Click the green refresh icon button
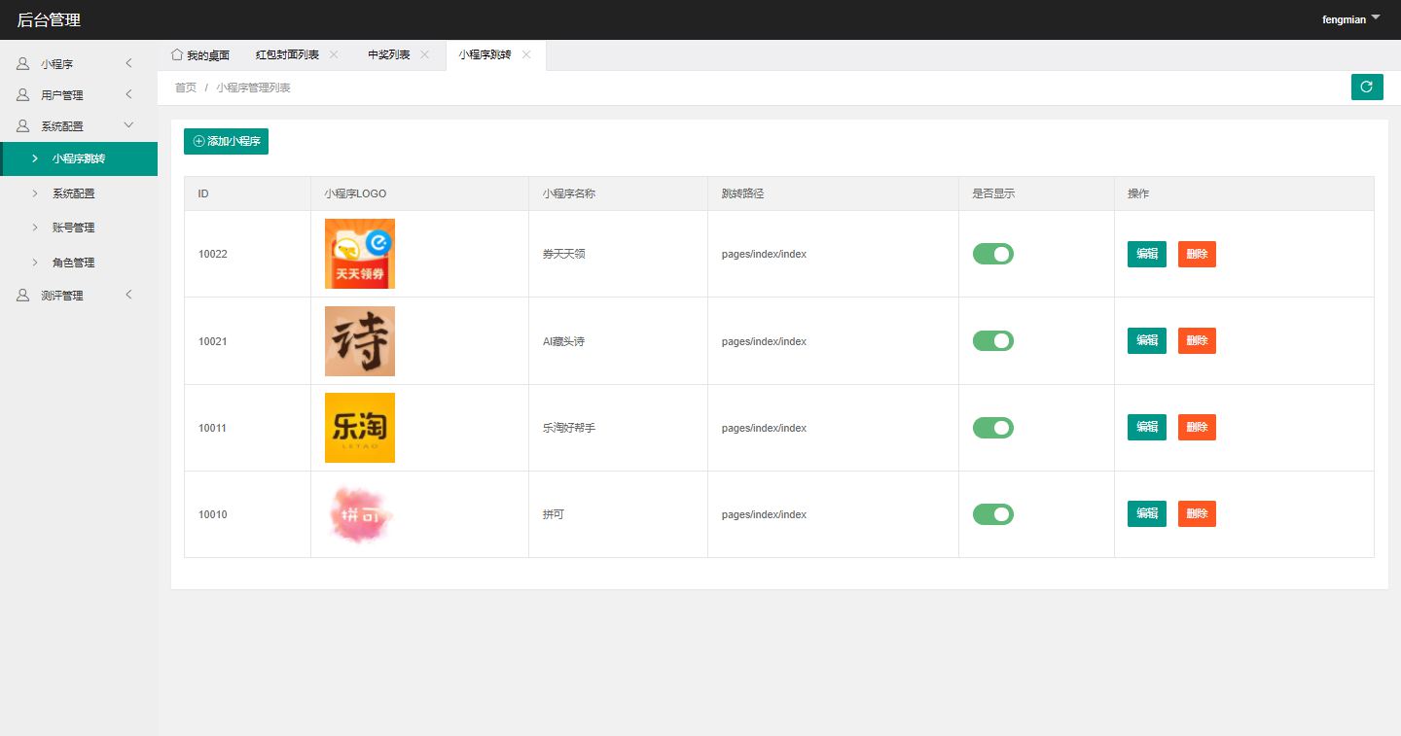1401x736 pixels. (1366, 87)
